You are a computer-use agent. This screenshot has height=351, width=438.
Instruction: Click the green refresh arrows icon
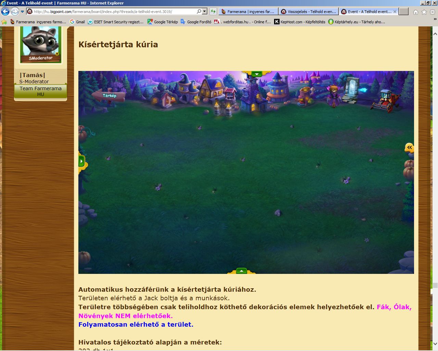point(213,11)
